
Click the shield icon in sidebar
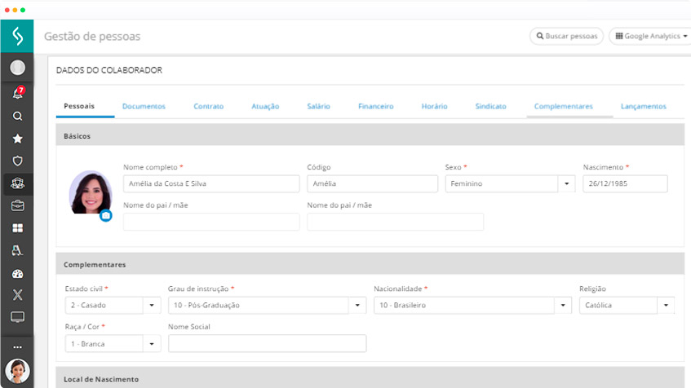[x=17, y=161]
